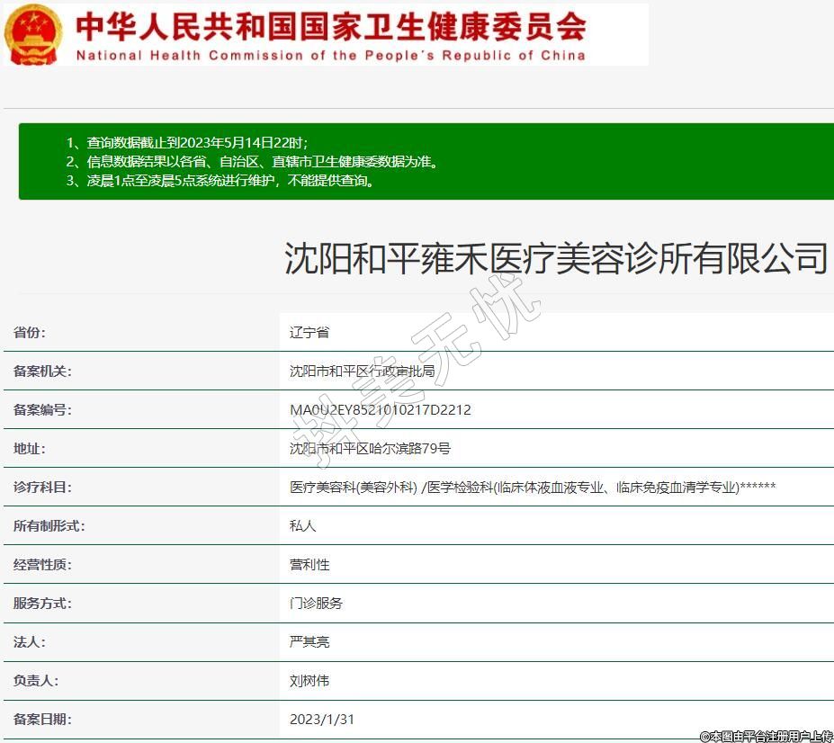Click the third notice about 凌晨 system maintenance
Screen dimensions: 834x743
click(x=220, y=181)
